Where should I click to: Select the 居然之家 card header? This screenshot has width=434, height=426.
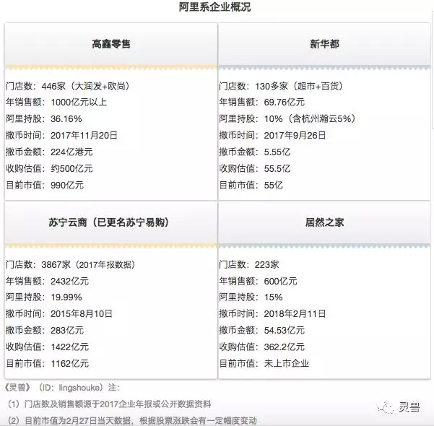point(324,222)
